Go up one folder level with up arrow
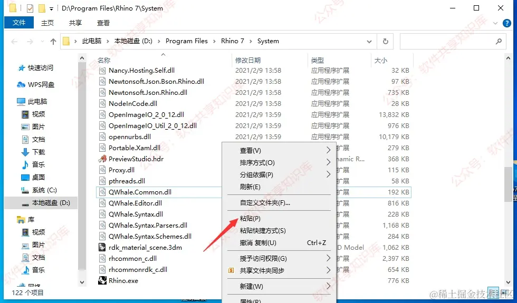 53,41
